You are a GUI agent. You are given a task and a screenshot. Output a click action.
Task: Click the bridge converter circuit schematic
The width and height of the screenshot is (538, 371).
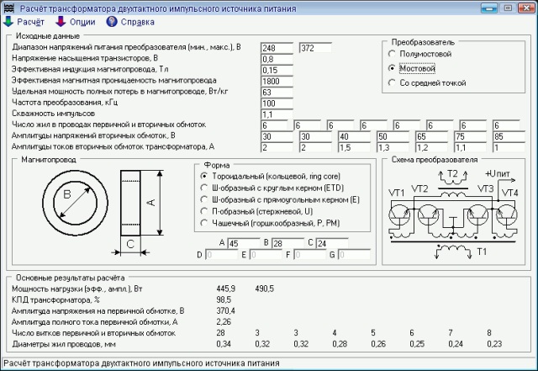pyautogui.click(x=453, y=215)
